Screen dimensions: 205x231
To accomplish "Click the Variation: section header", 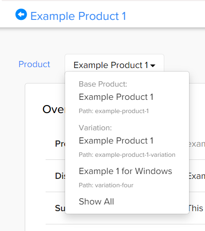I will click(95, 128).
